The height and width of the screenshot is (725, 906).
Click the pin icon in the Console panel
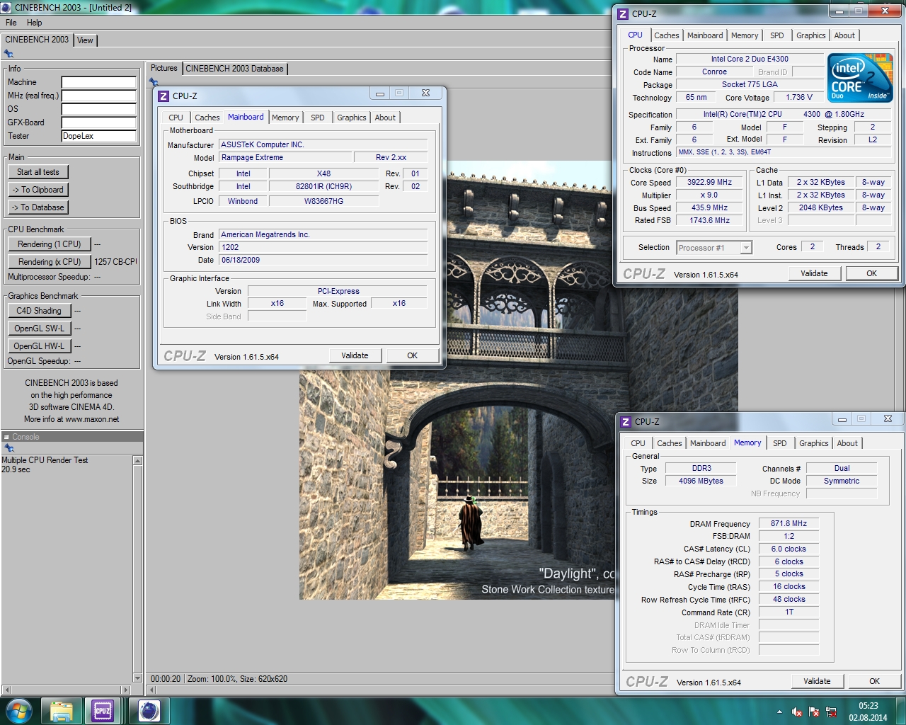tap(8, 448)
